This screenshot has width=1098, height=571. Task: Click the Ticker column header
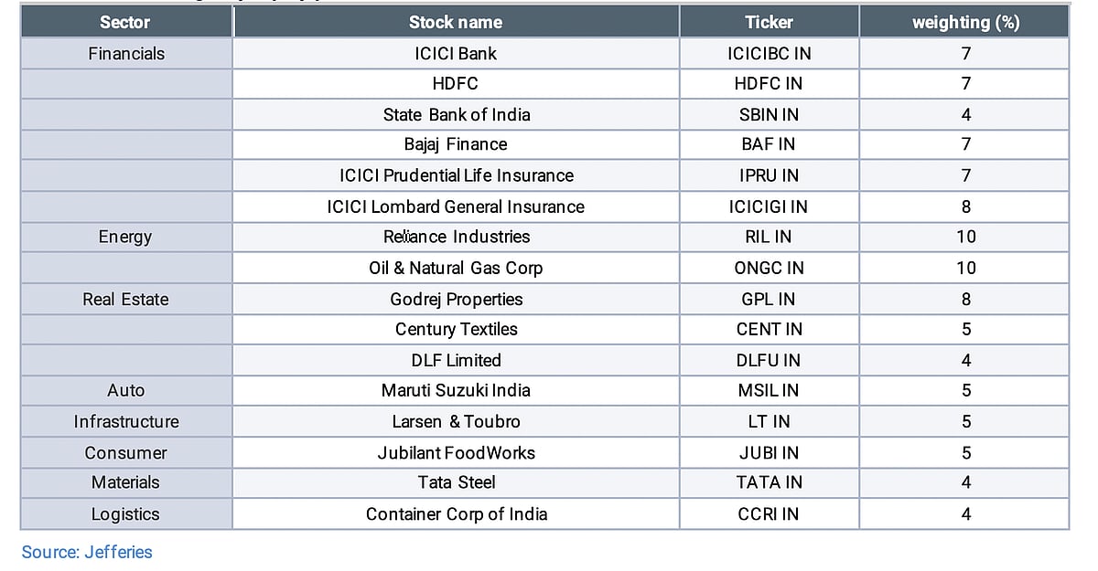(x=769, y=22)
